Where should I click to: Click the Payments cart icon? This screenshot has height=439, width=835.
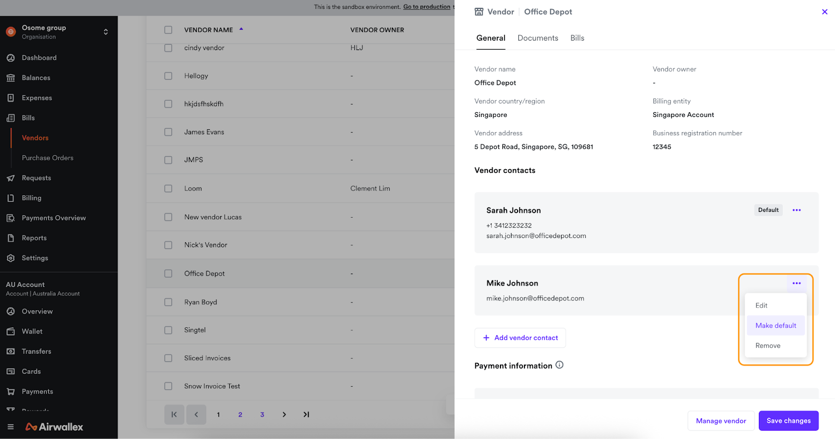coord(10,391)
